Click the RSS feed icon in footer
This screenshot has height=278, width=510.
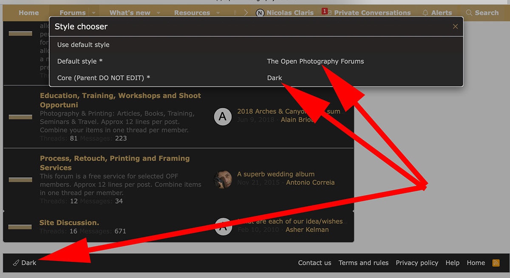pyautogui.click(x=496, y=263)
